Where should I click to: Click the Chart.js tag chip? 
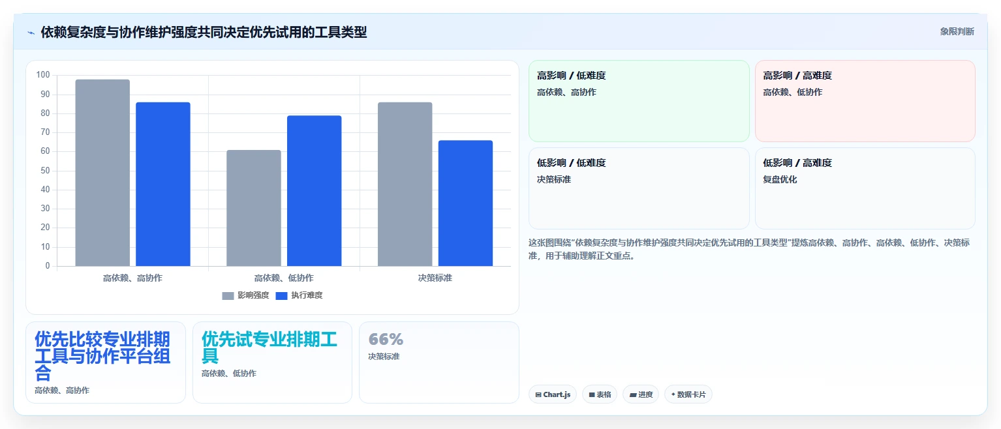553,394
